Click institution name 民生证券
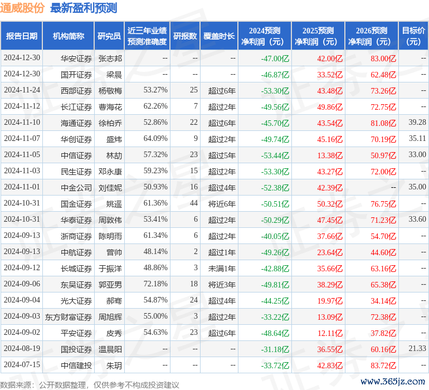 [76, 172]
